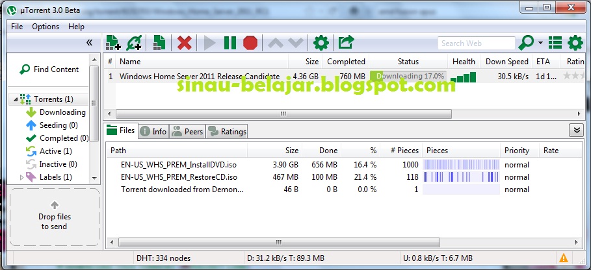Move torrent down the queue
The height and width of the screenshot is (270, 591).
pos(295,43)
